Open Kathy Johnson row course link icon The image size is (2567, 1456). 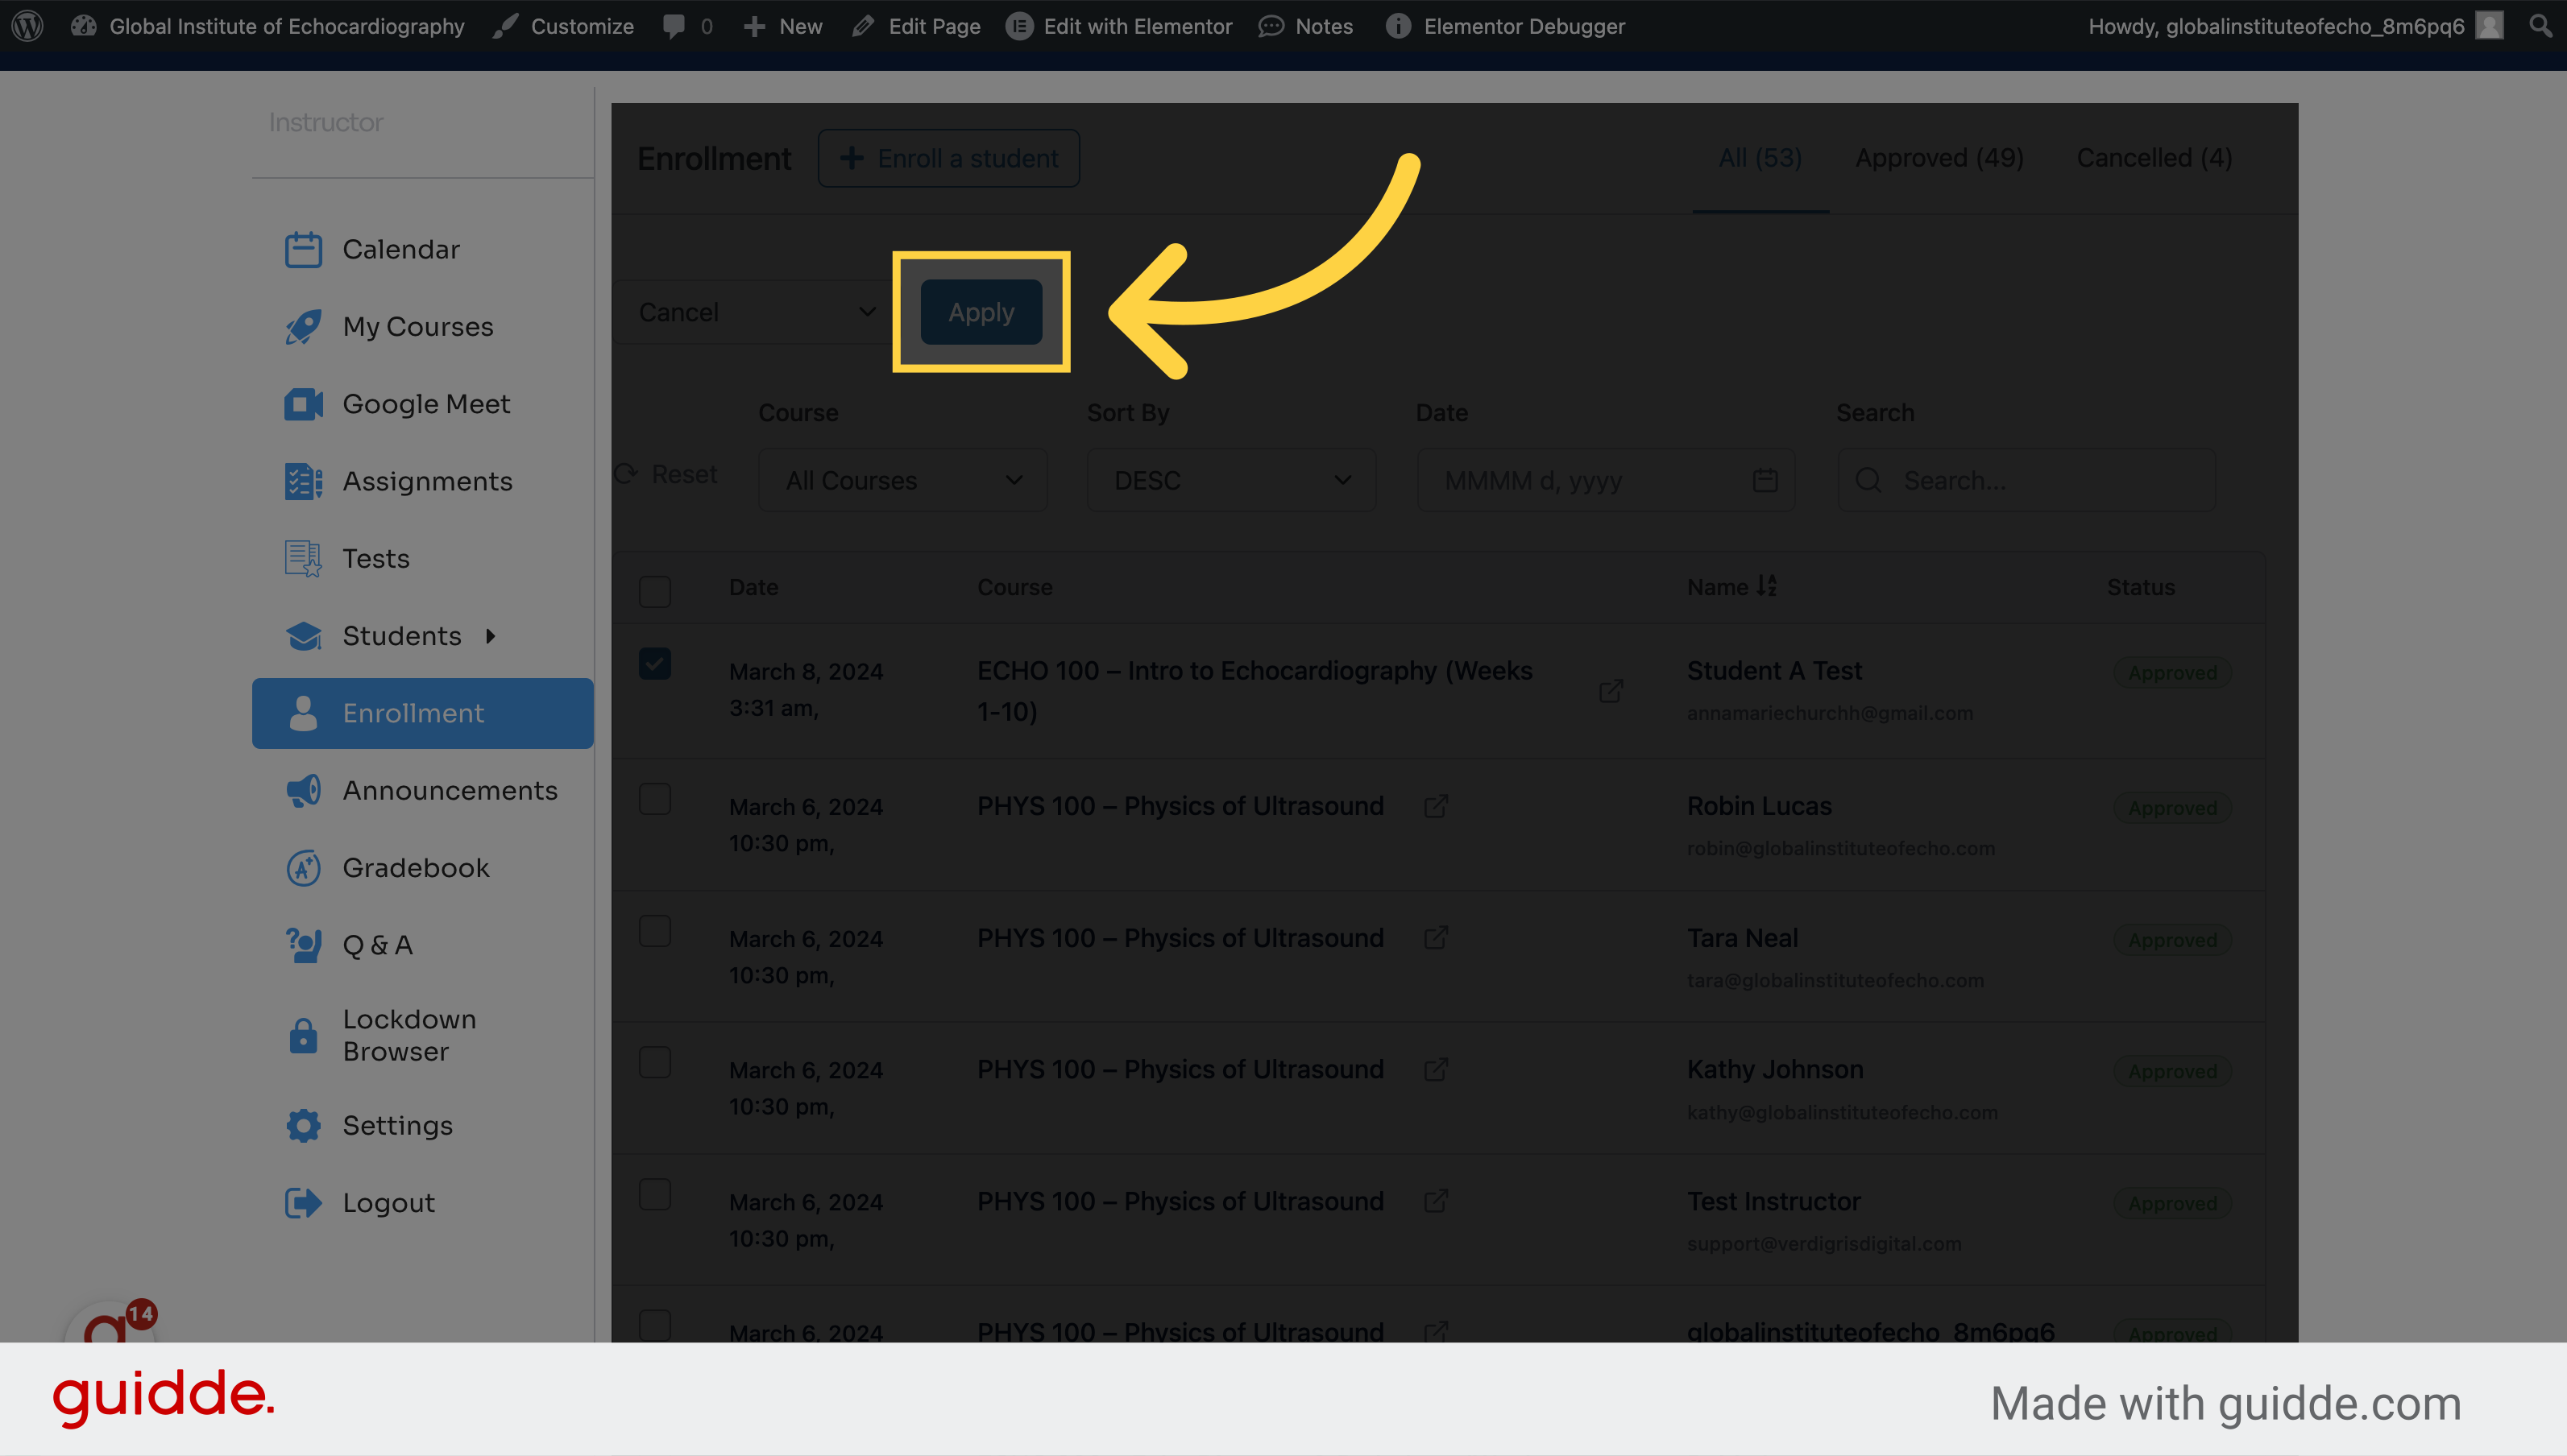pos(1436,1070)
